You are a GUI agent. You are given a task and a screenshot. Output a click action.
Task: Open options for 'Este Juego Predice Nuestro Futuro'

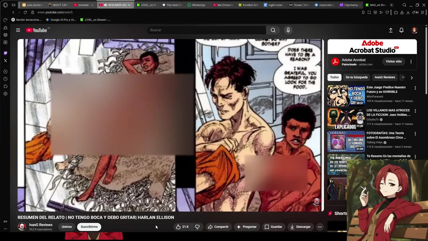click(415, 88)
